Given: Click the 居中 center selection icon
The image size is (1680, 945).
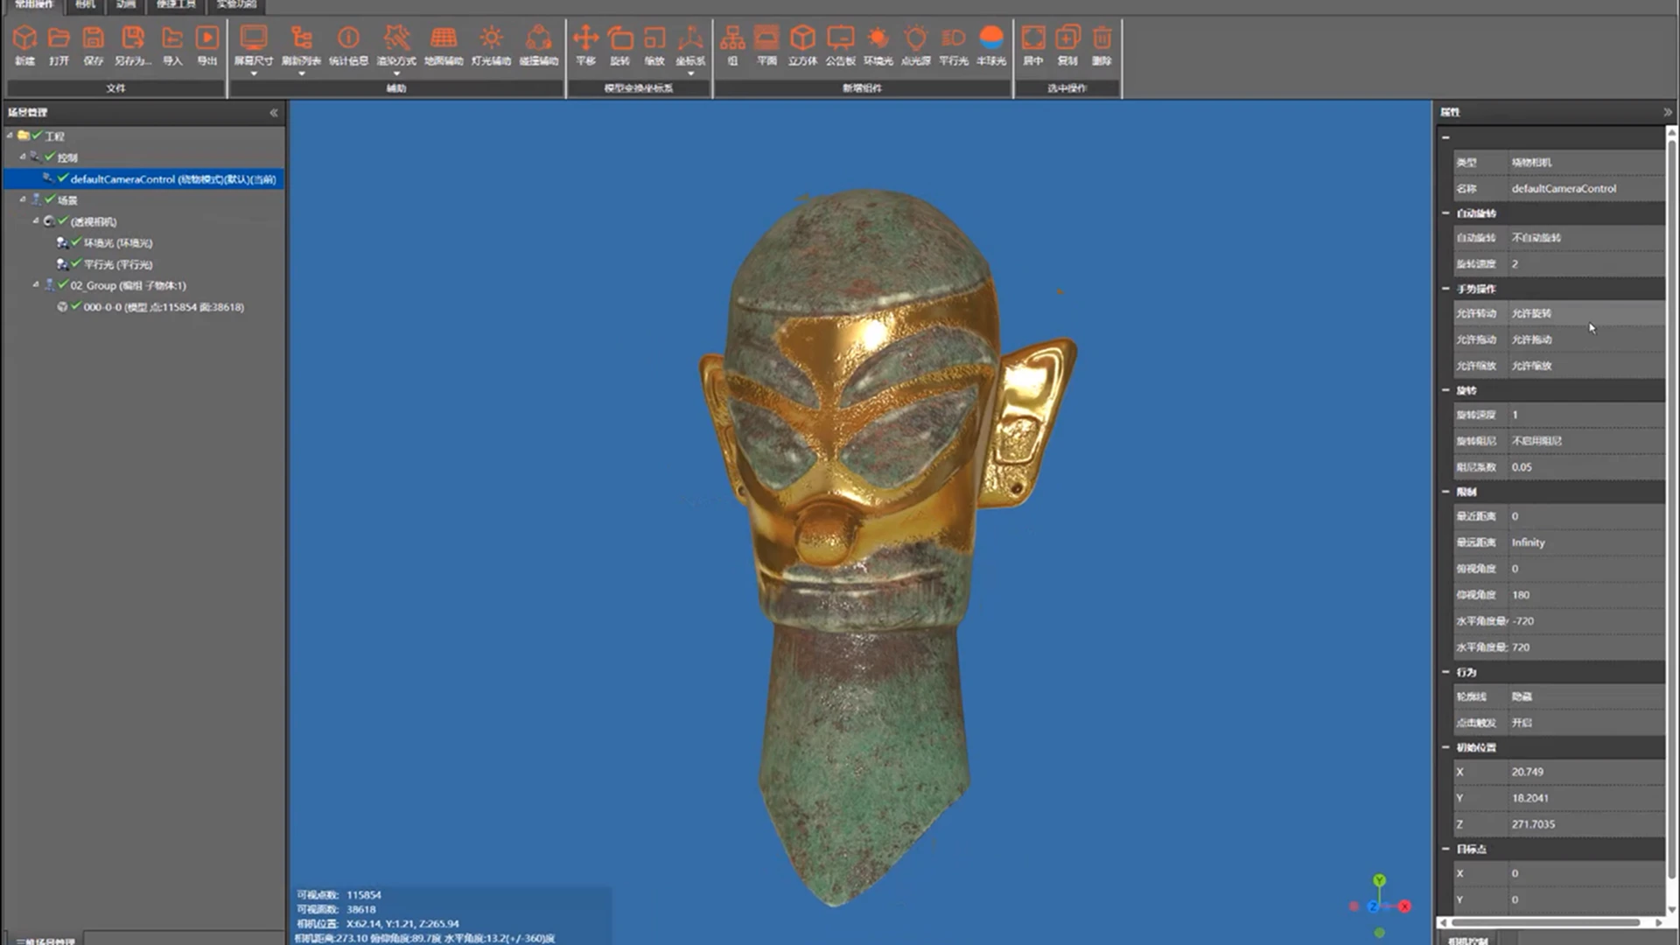Looking at the screenshot, I should tap(1033, 45).
